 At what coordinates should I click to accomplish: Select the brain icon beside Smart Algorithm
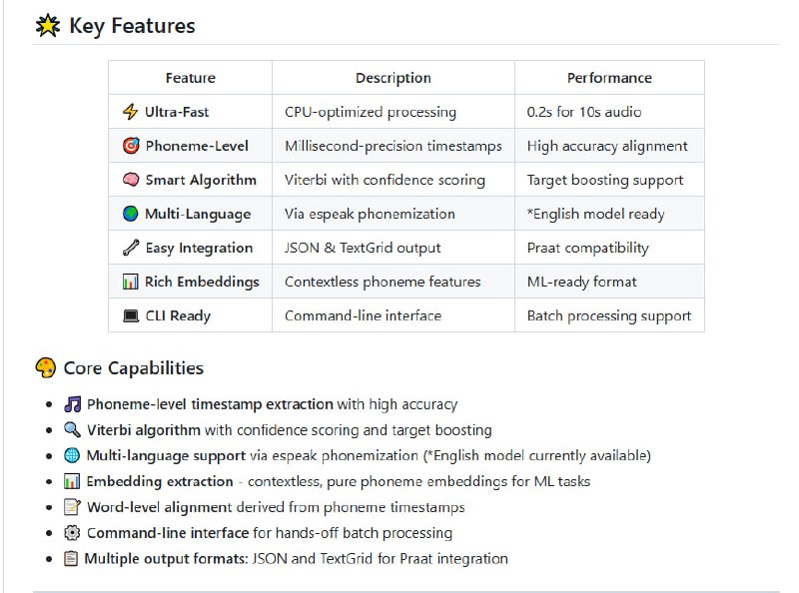coord(130,180)
